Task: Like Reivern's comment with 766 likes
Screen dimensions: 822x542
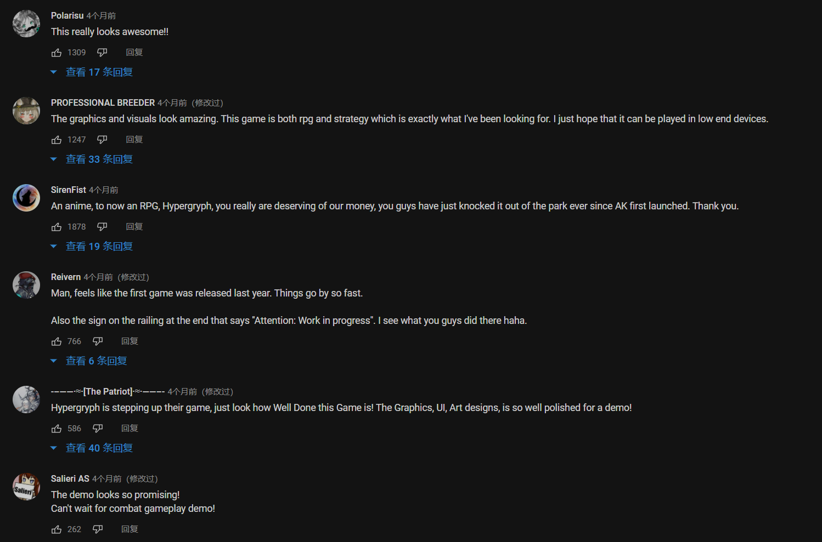Action: (57, 341)
